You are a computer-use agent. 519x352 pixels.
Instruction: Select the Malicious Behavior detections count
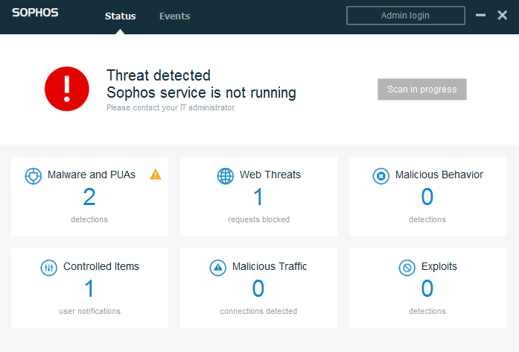427,197
